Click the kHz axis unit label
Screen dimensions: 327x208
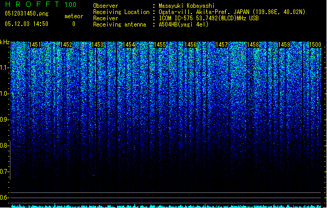click(5, 42)
